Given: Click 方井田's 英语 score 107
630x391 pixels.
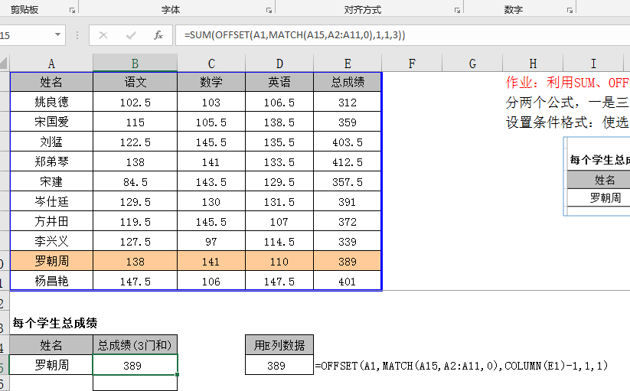Looking at the screenshot, I should pyautogui.click(x=279, y=221).
